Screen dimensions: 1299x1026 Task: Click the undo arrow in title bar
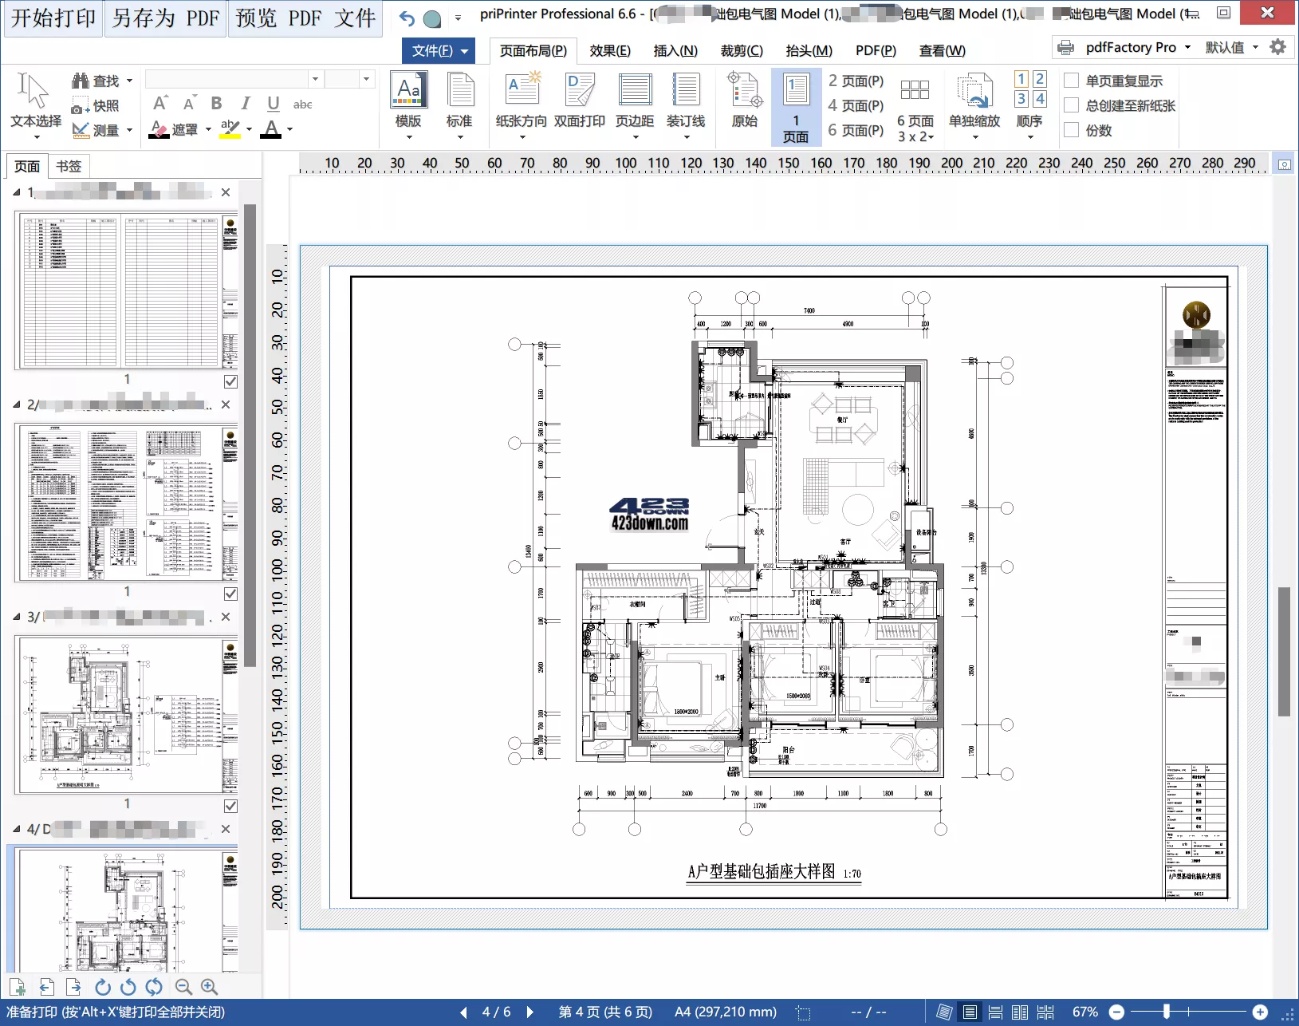[x=407, y=18]
